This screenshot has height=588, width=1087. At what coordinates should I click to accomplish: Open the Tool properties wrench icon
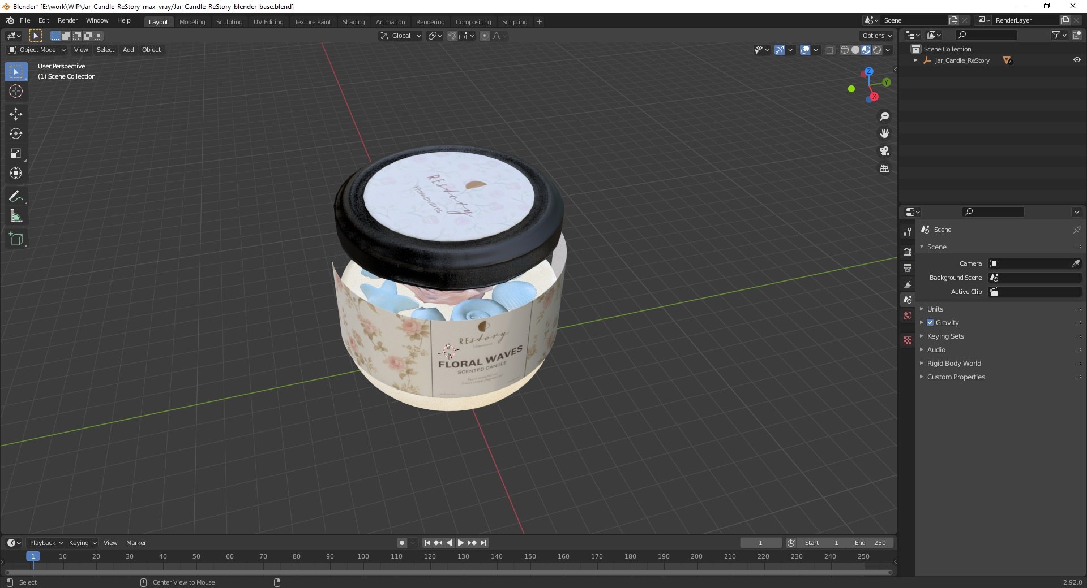(908, 232)
